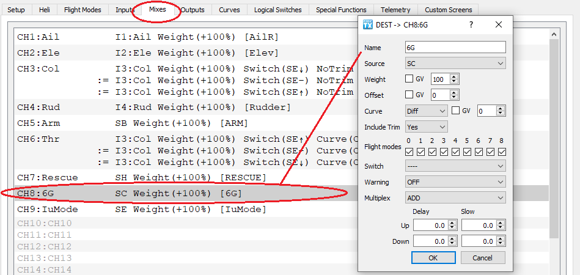Click the dialog help question mark

[x=471, y=24]
